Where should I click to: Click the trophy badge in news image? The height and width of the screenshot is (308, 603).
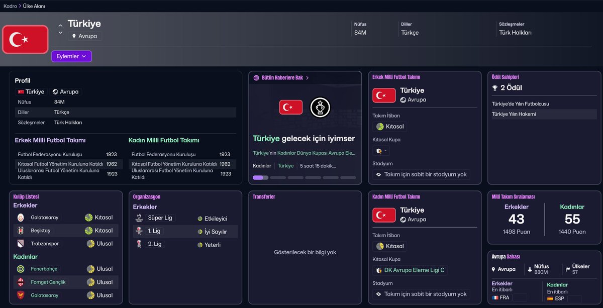(x=320, y=107)
